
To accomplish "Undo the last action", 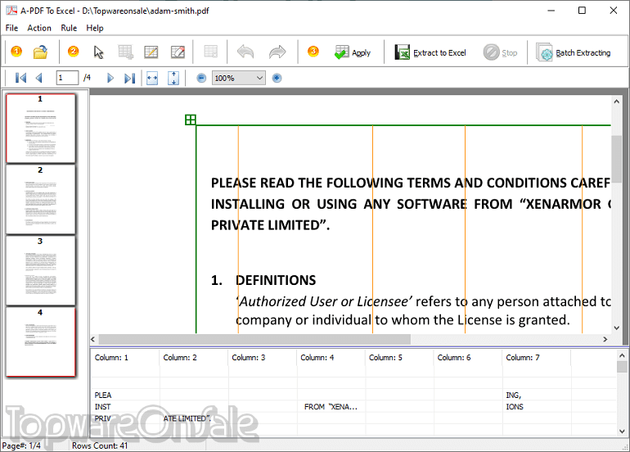I will pyautogui.click(x=245, y=52).
